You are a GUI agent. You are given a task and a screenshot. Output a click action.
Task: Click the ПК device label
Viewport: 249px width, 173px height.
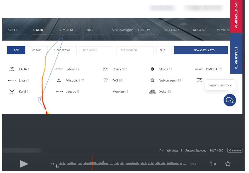[161, 151]
